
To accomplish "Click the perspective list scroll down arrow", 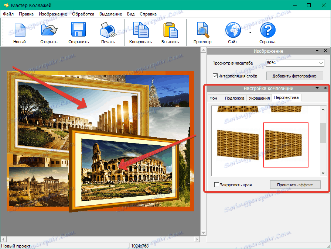I will [323, 173].
